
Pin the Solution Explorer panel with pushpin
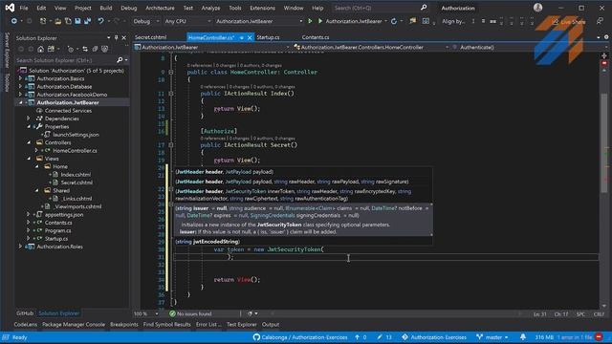click(x=116, y=38)
